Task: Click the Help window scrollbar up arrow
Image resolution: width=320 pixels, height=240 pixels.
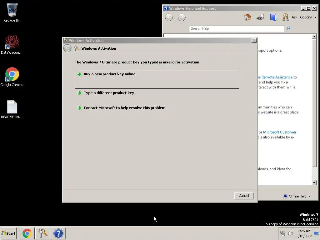Action: (314, 37)
